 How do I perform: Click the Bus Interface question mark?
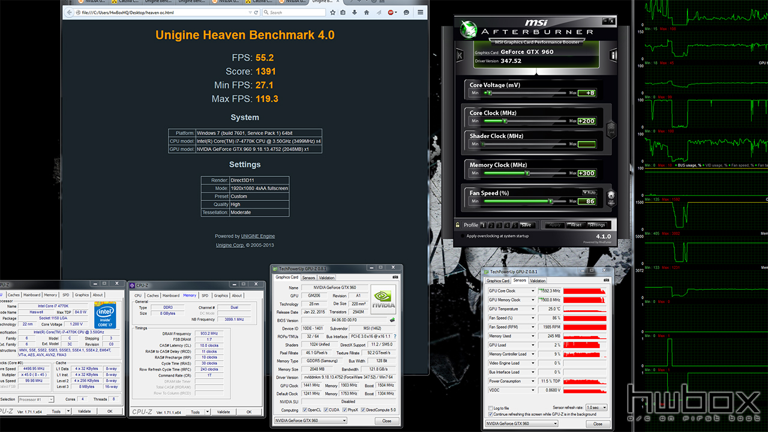tap(394, 337)
